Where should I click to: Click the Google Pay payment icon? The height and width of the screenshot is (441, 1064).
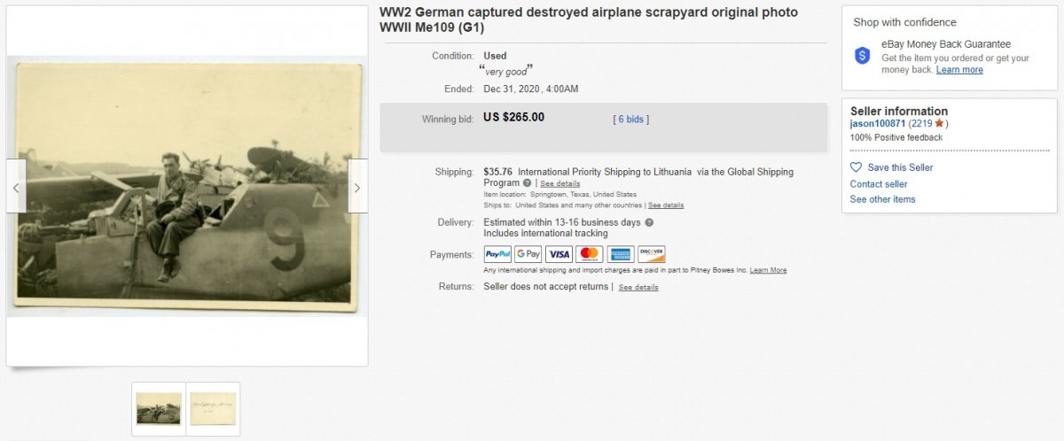coord(528,254)
